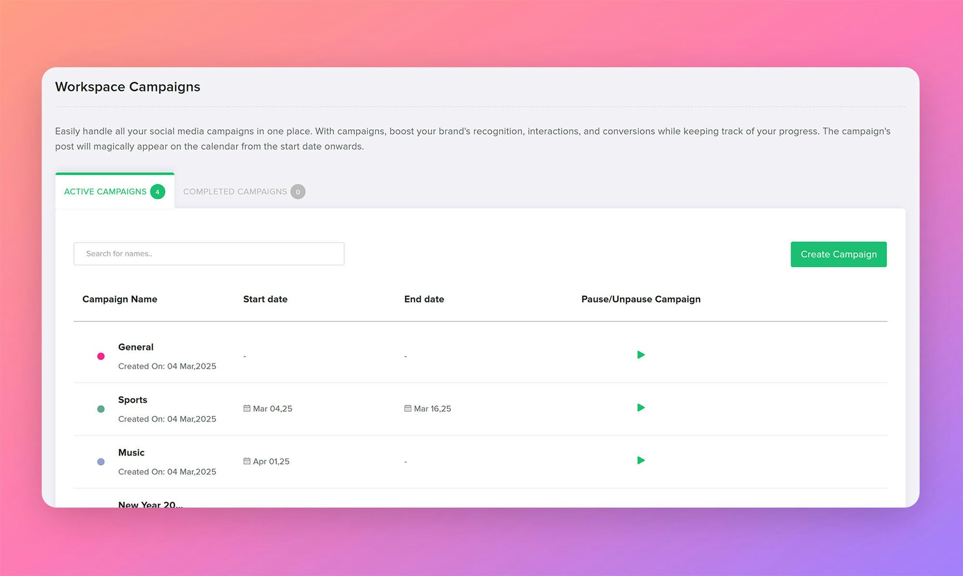963x576 pixels.
Task: Toggle the Music campaign play icon
Action: (x=640, y=461)
